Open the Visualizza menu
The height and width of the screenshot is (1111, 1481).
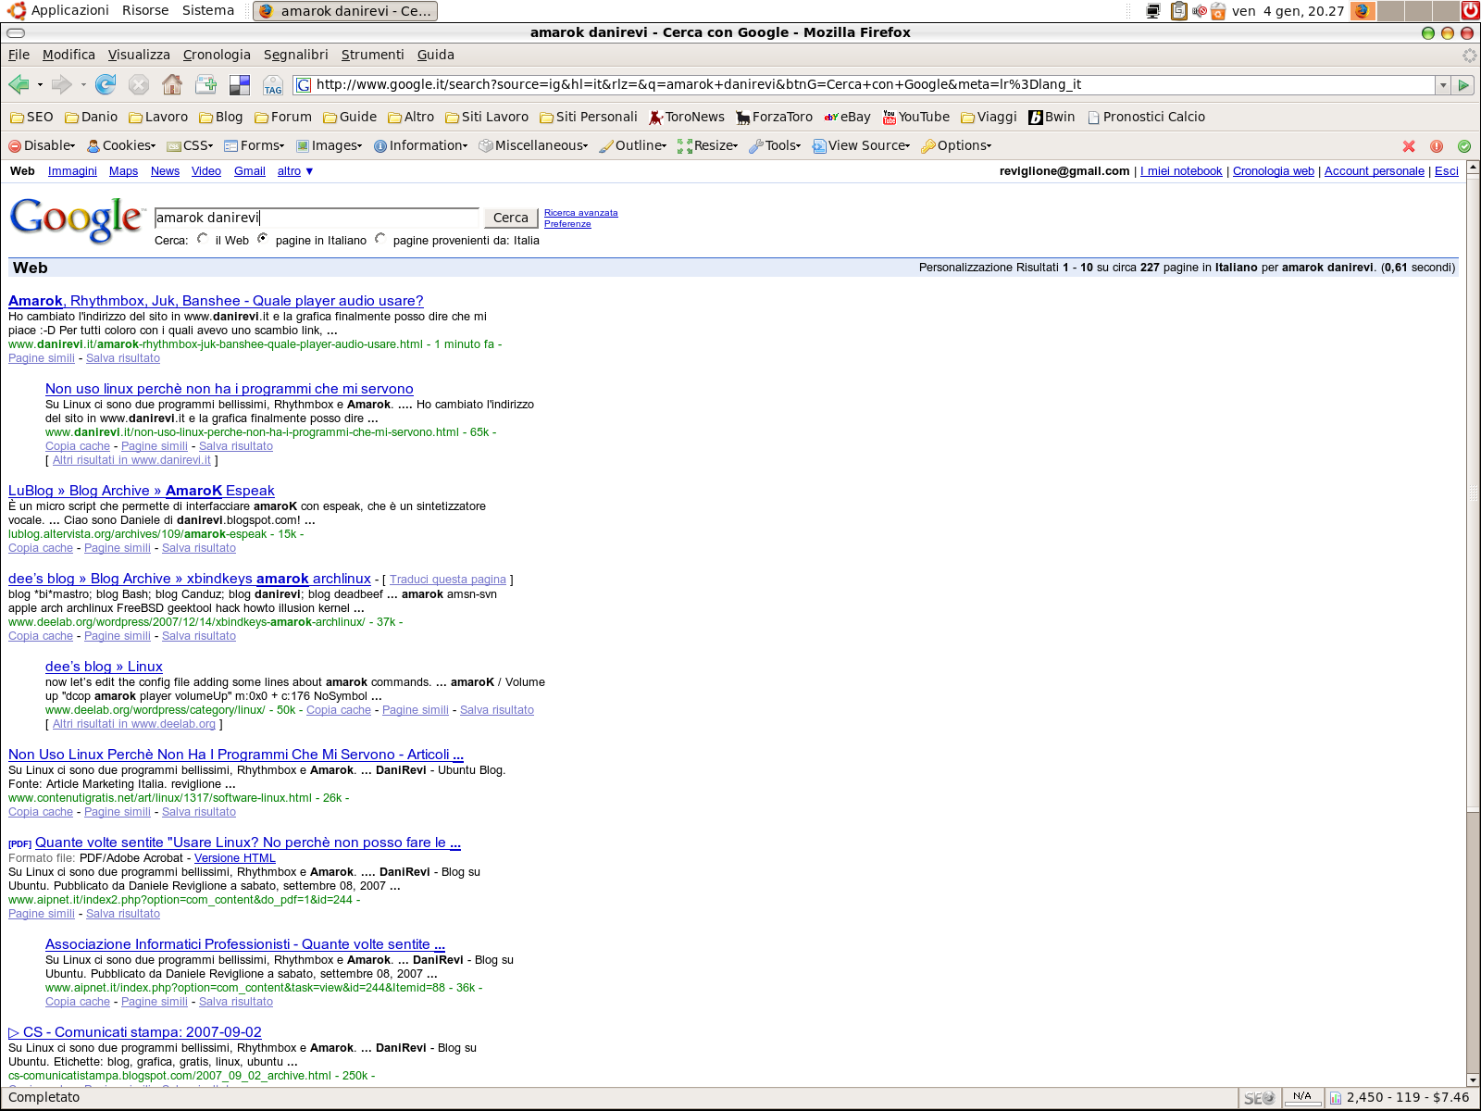click(x=139, y=55)
